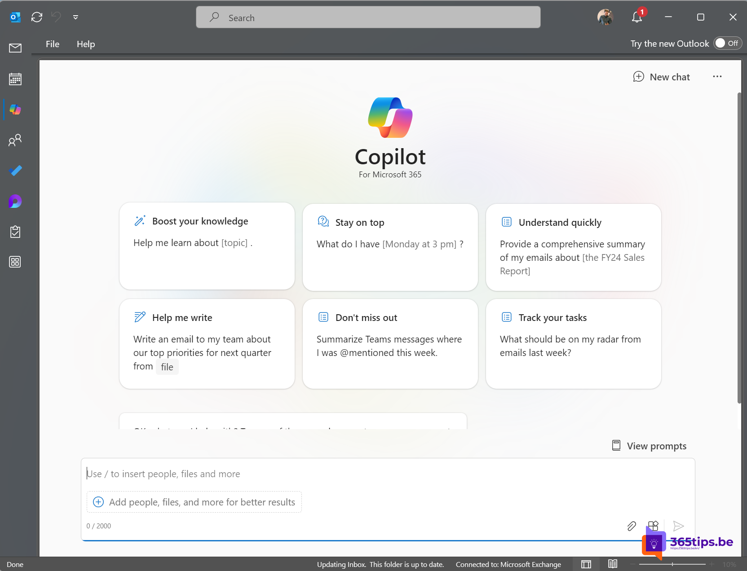This screenshot has height=571, width=747.
Task: Open View prompts
Action: [649, 446]
